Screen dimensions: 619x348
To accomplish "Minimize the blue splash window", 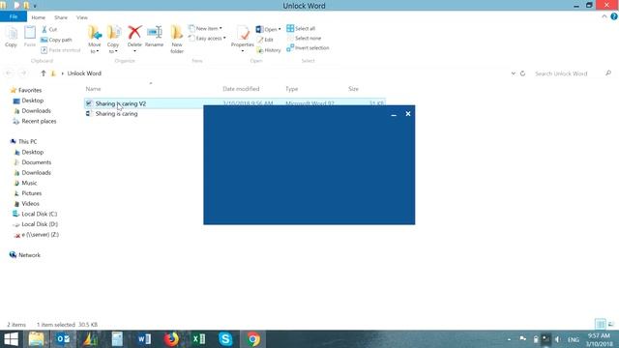I will click(394, 114).
